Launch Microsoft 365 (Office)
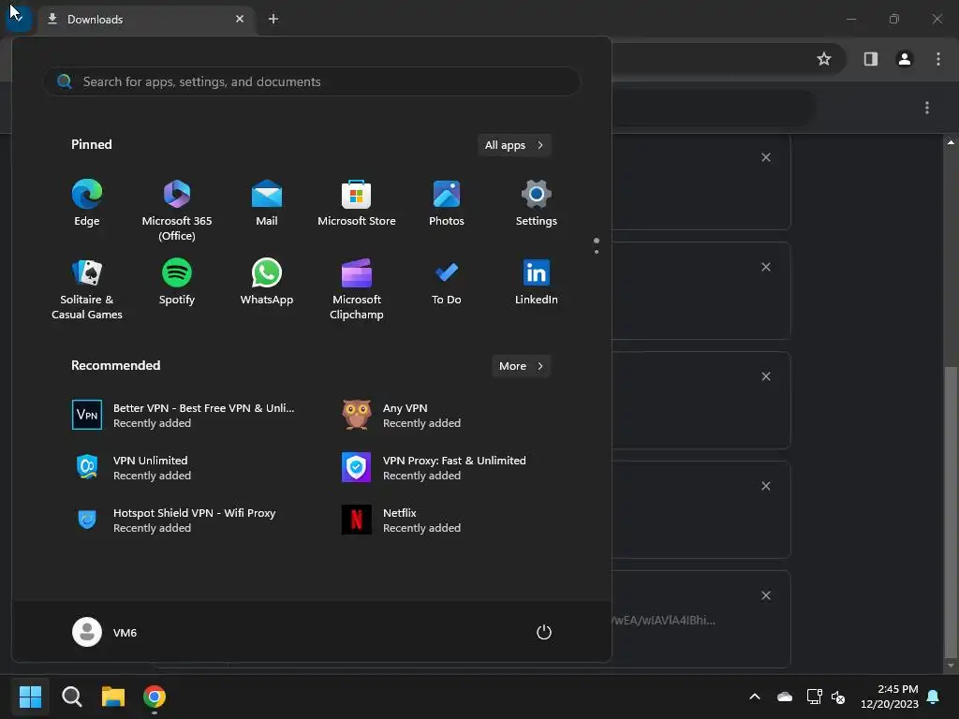The width and height of the screenshot is (959, 719). 177,211
